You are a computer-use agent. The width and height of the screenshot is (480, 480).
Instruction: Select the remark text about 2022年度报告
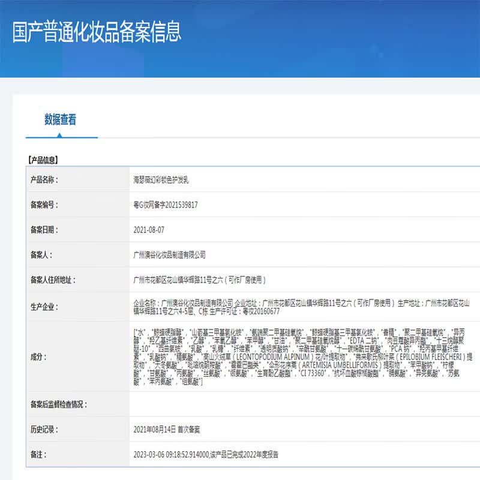click(x=206, y=455)
